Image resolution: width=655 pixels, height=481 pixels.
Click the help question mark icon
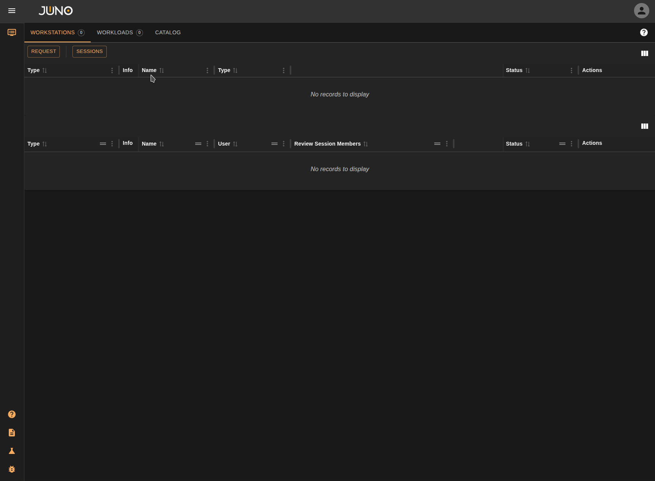[x=644, y=32]
